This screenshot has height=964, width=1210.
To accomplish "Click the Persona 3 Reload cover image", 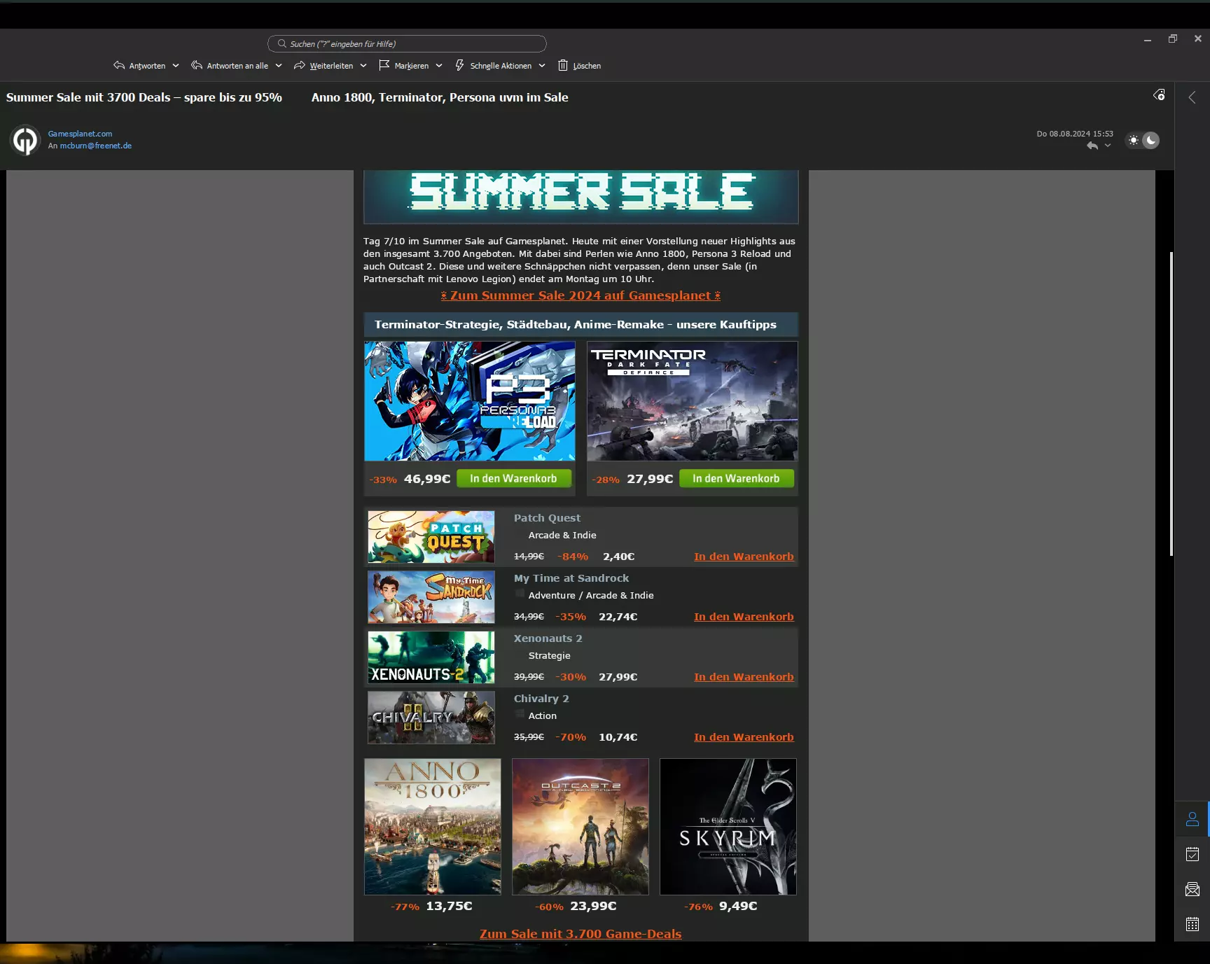I will [x=470, y=401].
